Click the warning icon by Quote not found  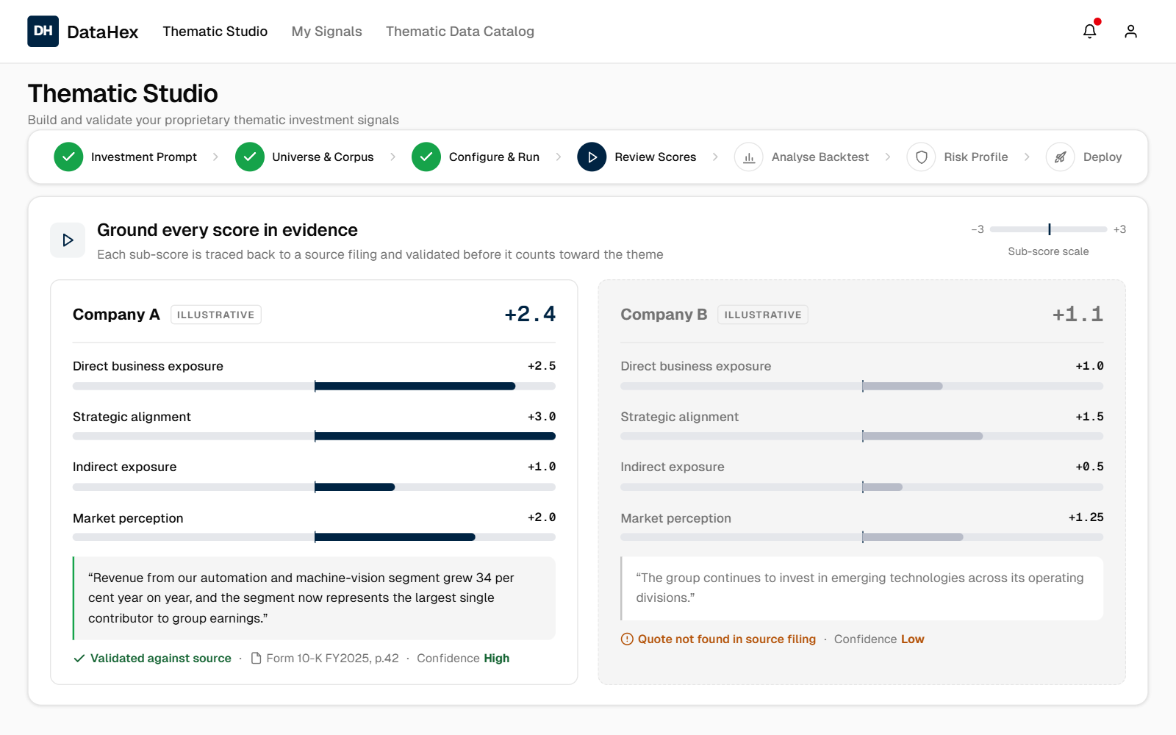tap(627, 639)
